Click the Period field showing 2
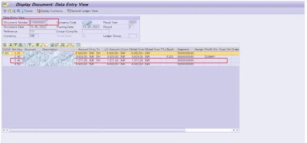Viewport: 307px width, 143px height. tap(131, 27)
